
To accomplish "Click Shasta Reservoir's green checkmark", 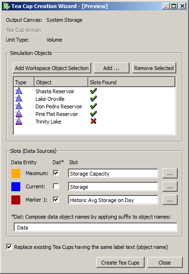I will [x=94, y=91].
